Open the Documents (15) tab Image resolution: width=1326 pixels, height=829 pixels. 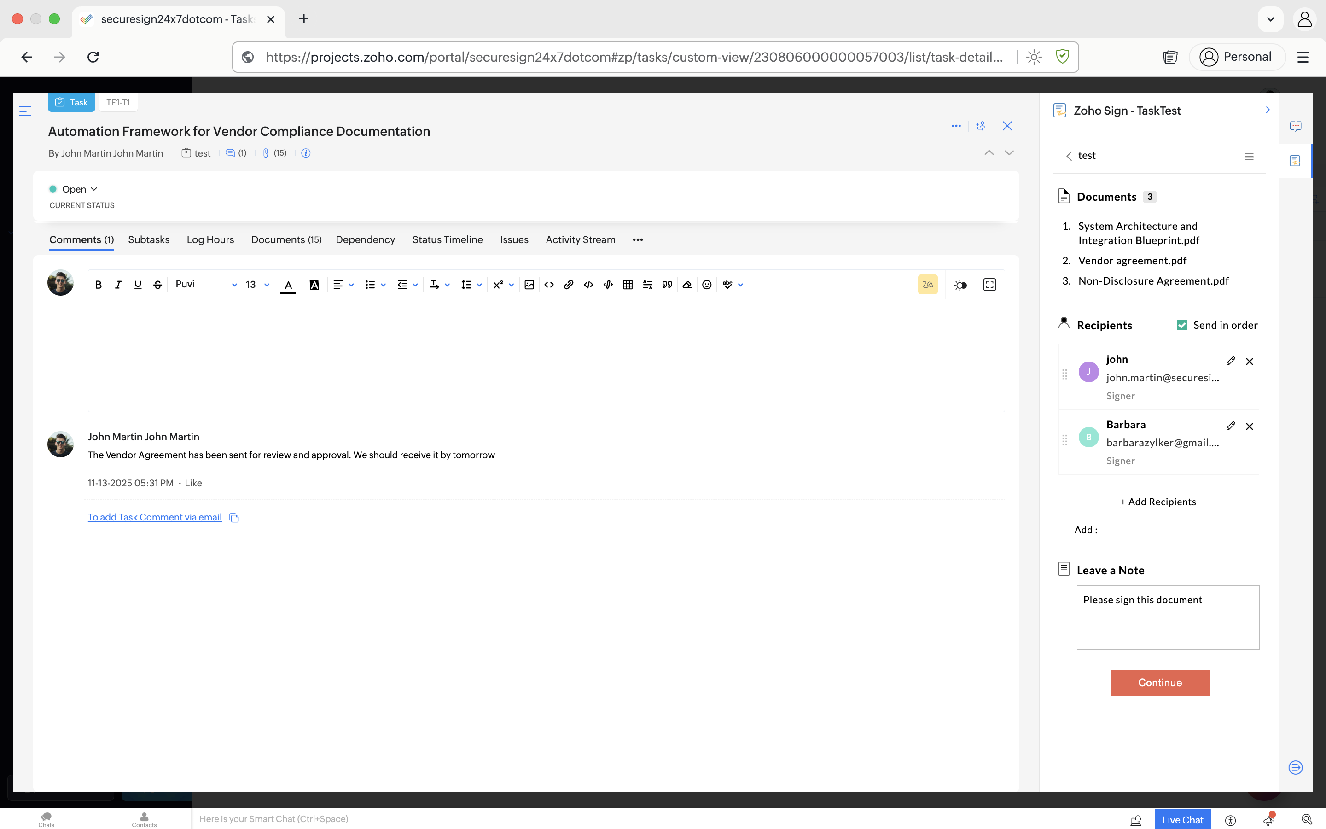(x=286, y=239)
